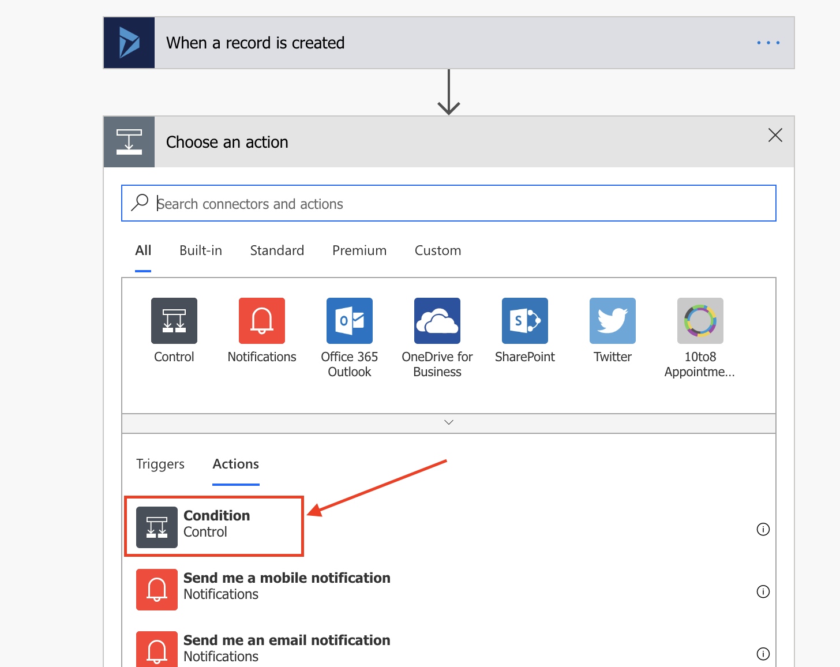Screen dimensions: 840x667
Task: Open trigger options ellipsis menu
Action: click(x=768, y=43)
